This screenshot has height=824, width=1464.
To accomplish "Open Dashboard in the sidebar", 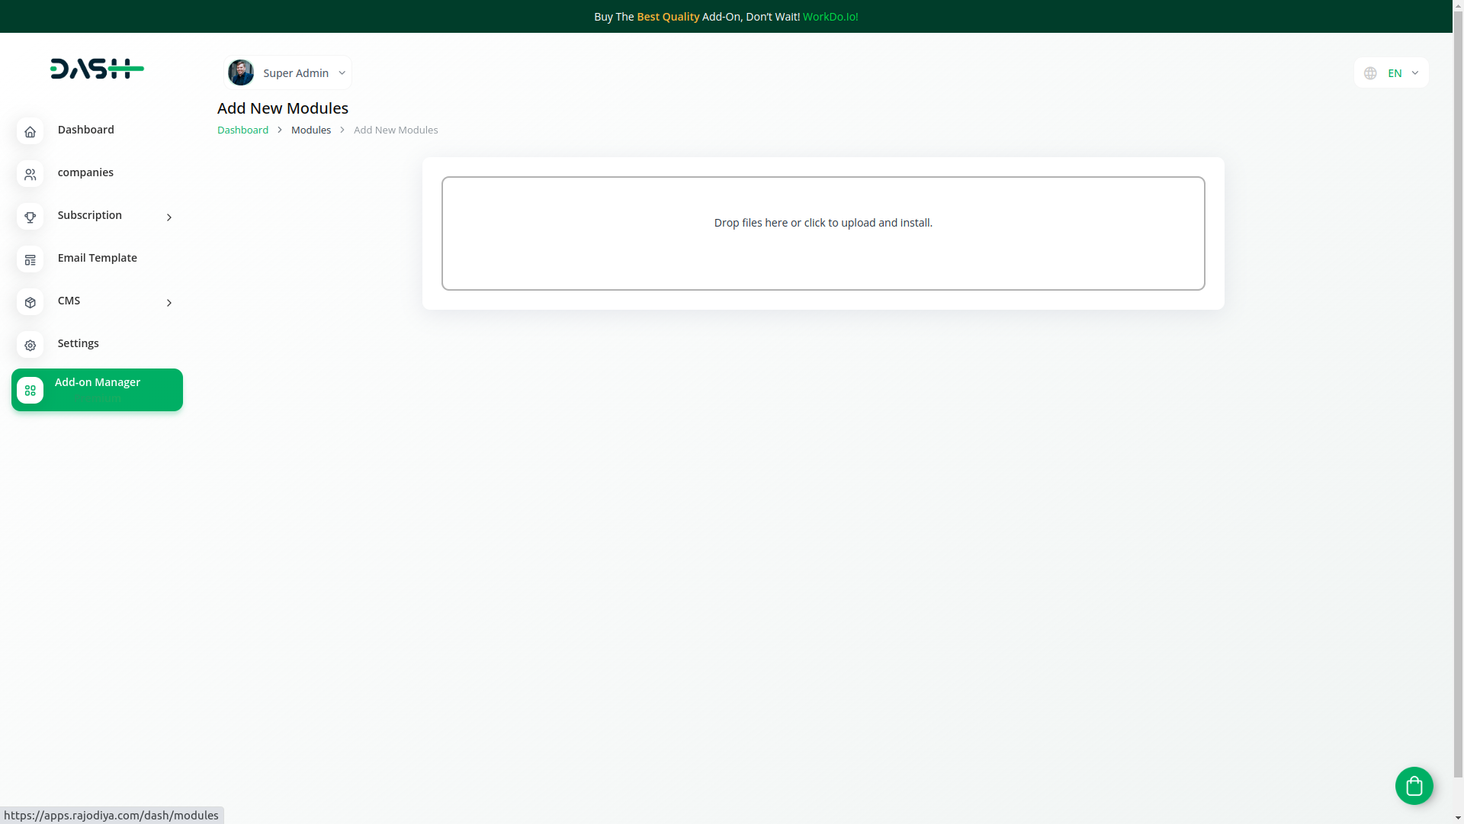I will click(97, 130).
